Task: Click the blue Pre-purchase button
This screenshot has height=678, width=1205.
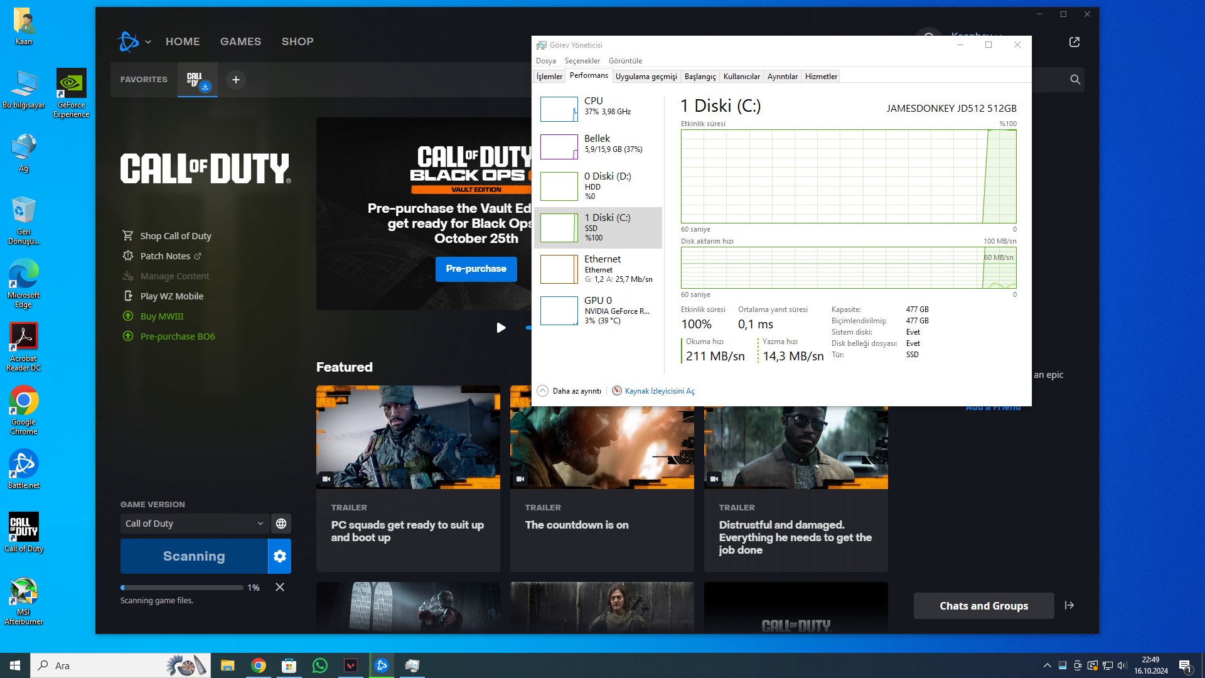Action: click(476, 269)
